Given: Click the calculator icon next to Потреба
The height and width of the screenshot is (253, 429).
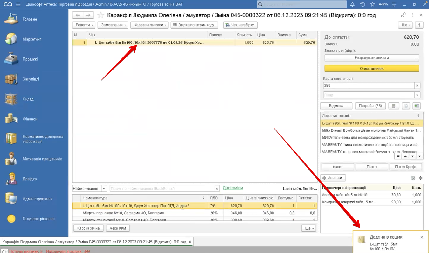Looking at the screenshot, I should 393,106.
